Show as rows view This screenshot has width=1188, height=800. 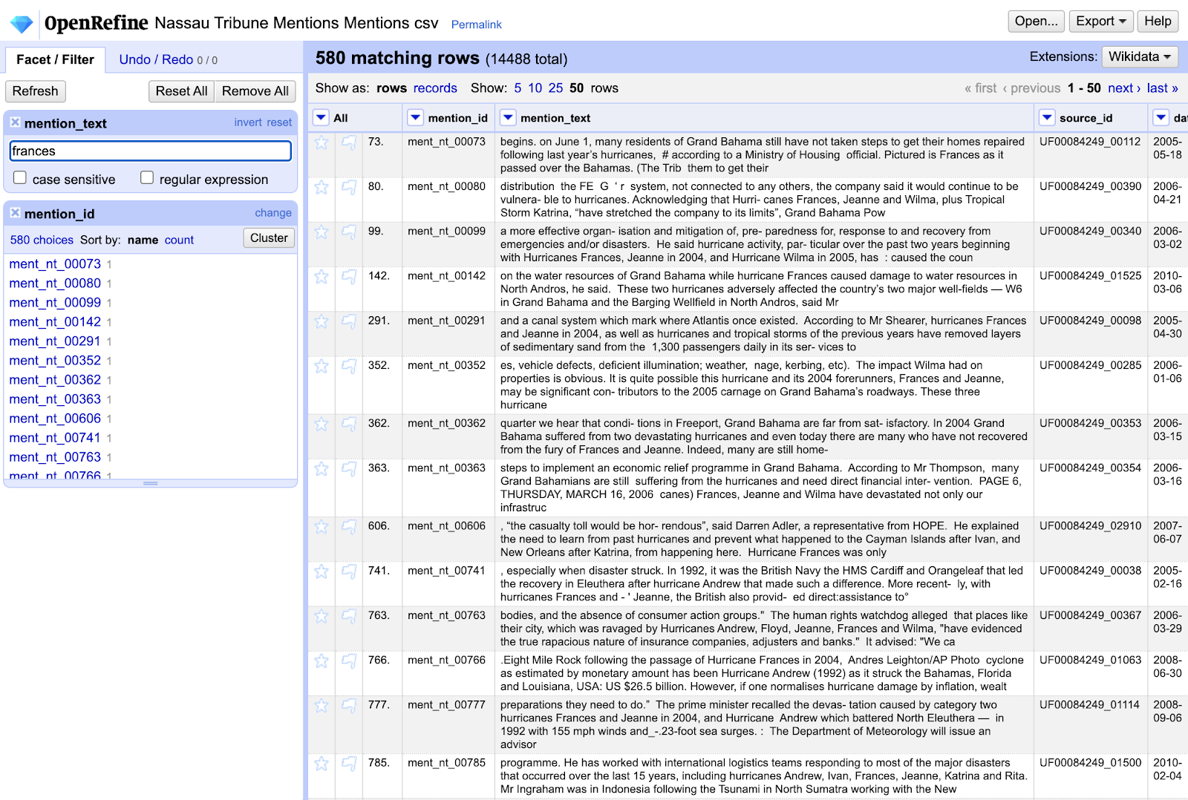(391, 88)
